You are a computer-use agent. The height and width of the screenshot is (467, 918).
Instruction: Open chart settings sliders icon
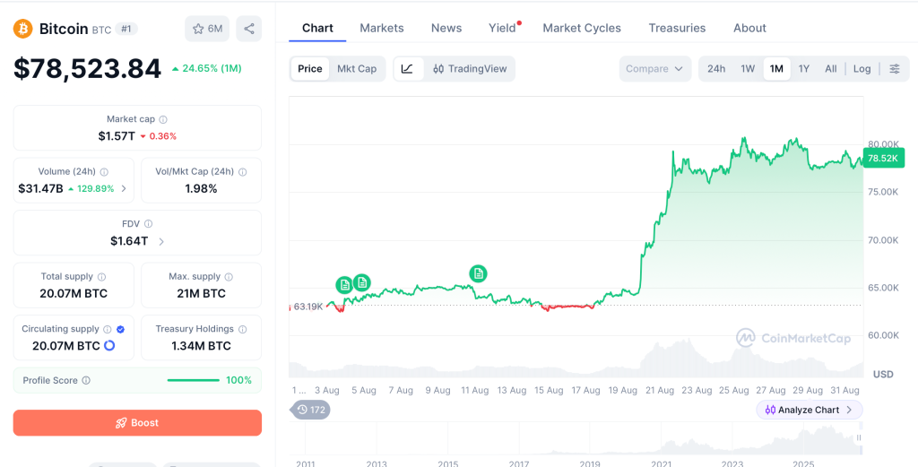[x=895, y=68]
